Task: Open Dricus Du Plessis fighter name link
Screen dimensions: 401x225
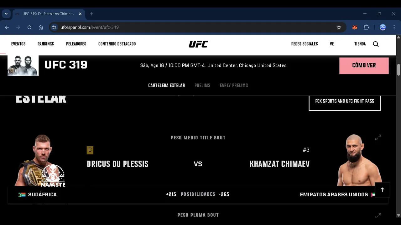Action: [x=117, y=164]
